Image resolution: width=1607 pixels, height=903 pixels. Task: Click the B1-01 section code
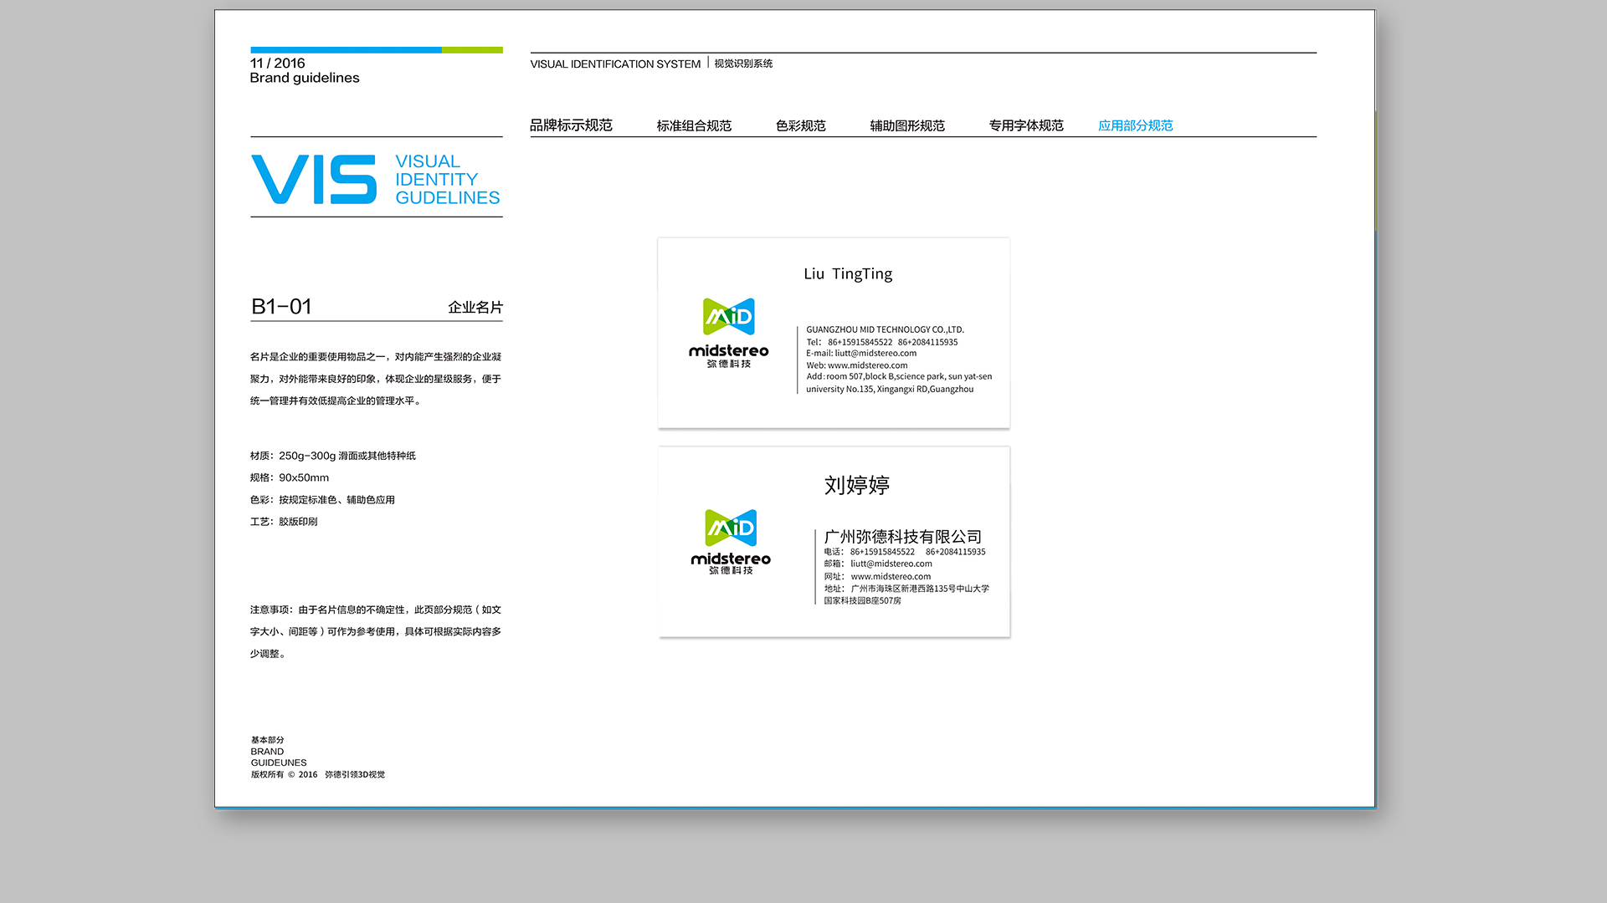point(281,307)
